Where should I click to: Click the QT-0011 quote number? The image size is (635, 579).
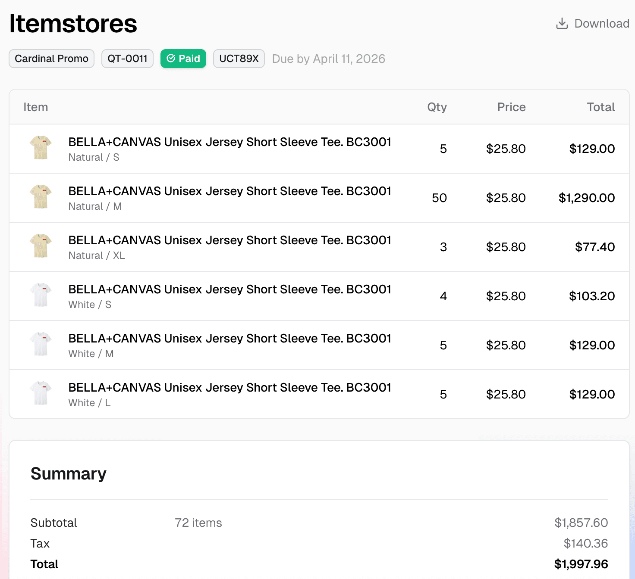(127, 58)
